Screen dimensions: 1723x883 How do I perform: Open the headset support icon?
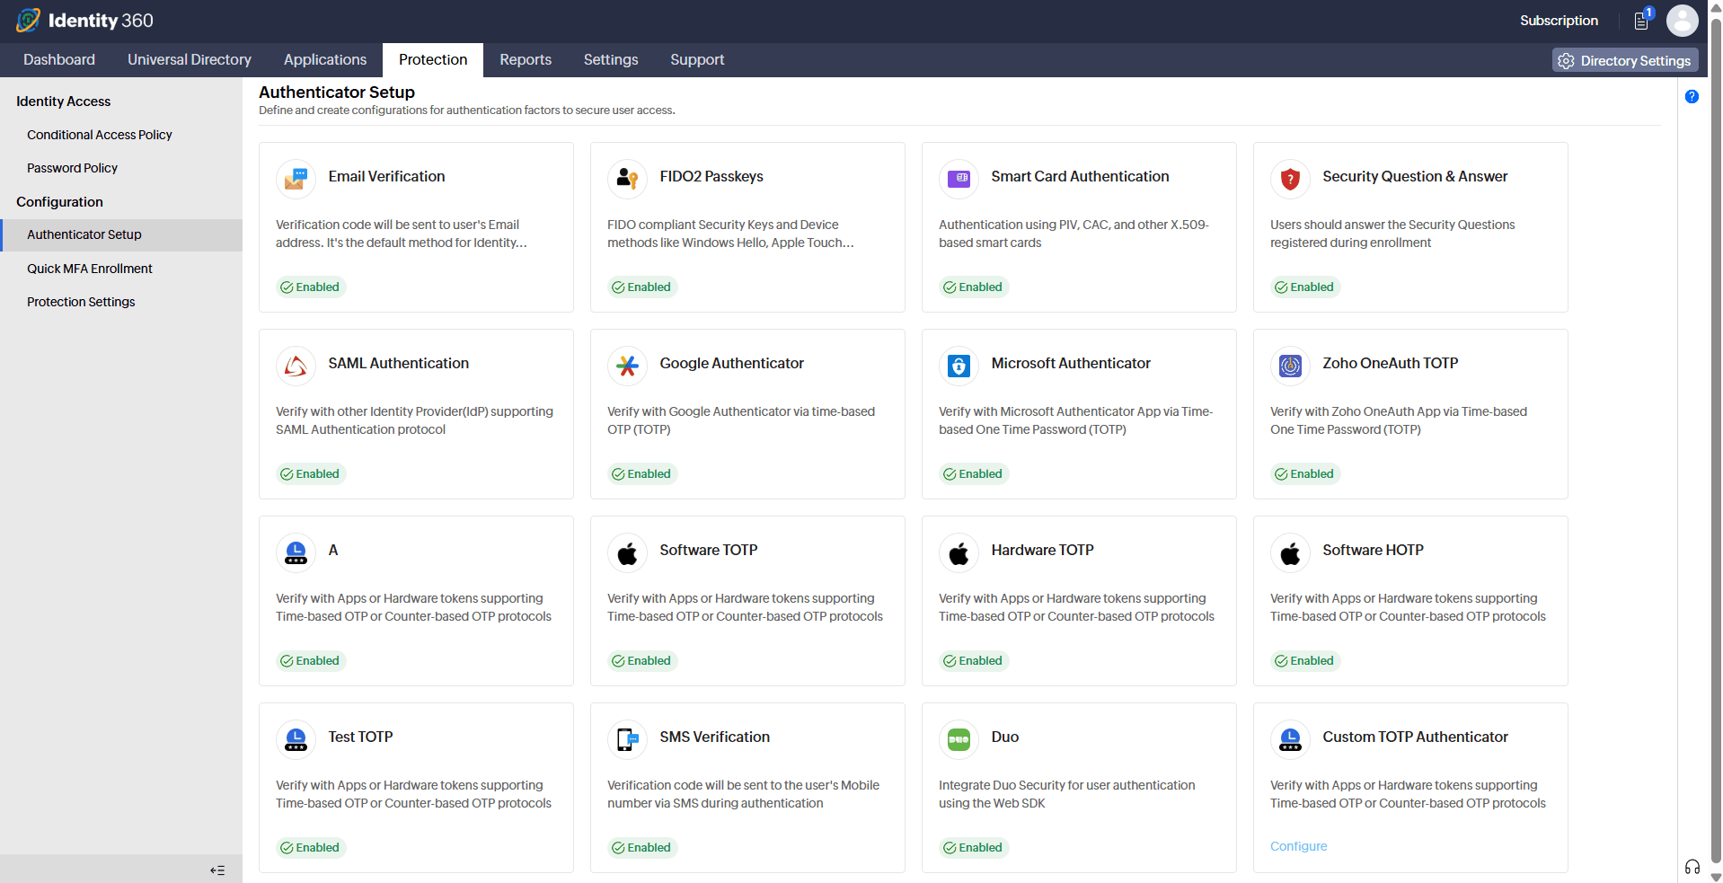1692,867
